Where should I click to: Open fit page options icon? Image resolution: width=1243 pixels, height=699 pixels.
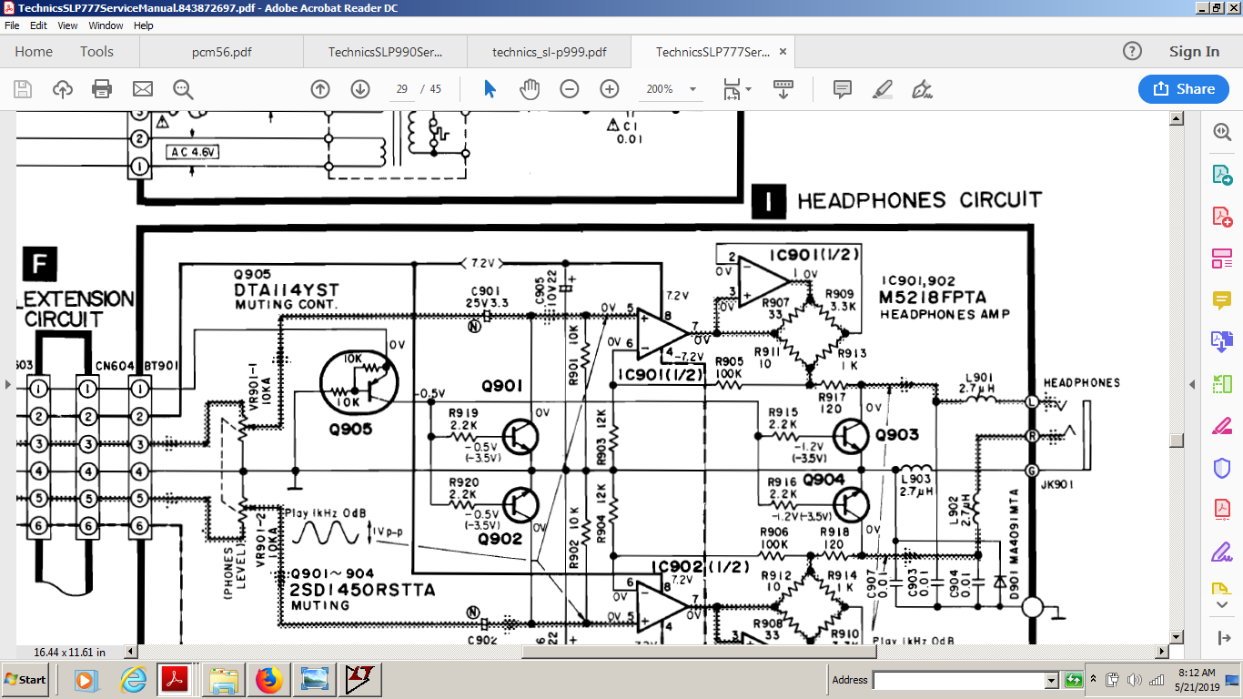click(x=736, y=89)
